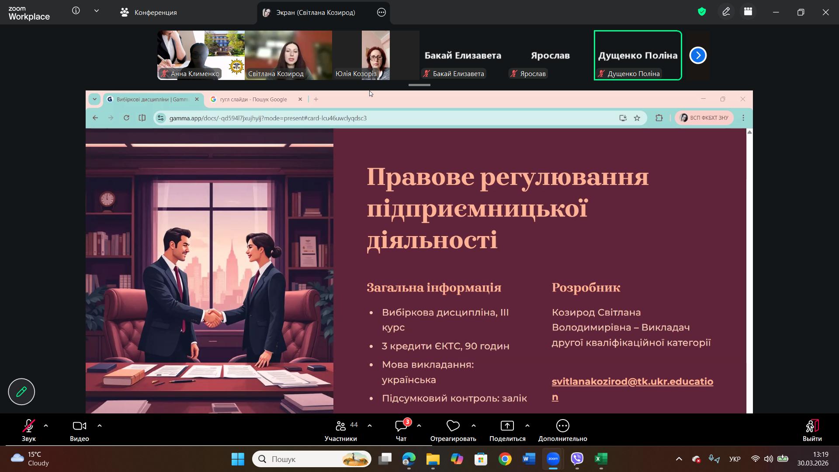Image resolution: width=839 pixels, height=472 pixels.
Task: Select Дущенко Поліна participant thumbnail
Action: (x=638, y=56)
